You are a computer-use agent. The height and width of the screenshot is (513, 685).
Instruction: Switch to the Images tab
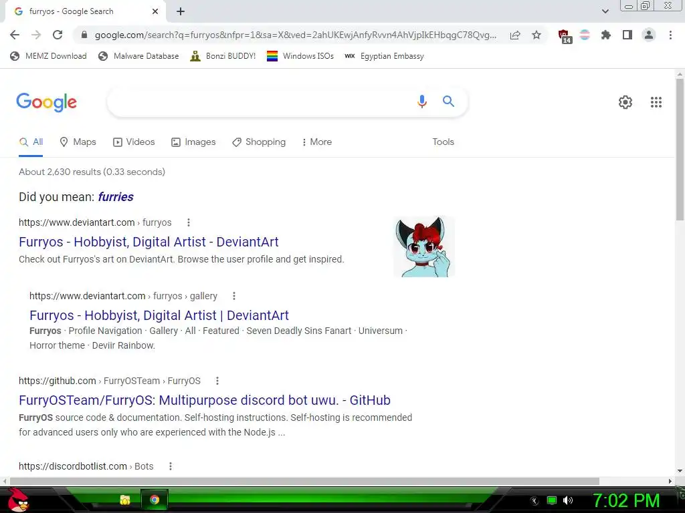(193, 142)
